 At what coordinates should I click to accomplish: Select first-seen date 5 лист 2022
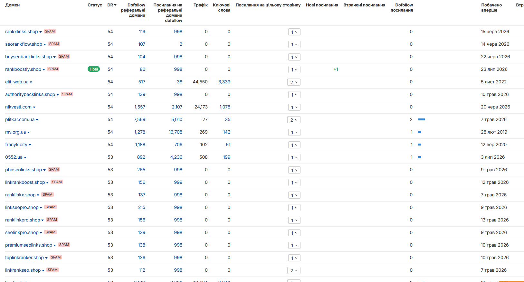(494, 82)
